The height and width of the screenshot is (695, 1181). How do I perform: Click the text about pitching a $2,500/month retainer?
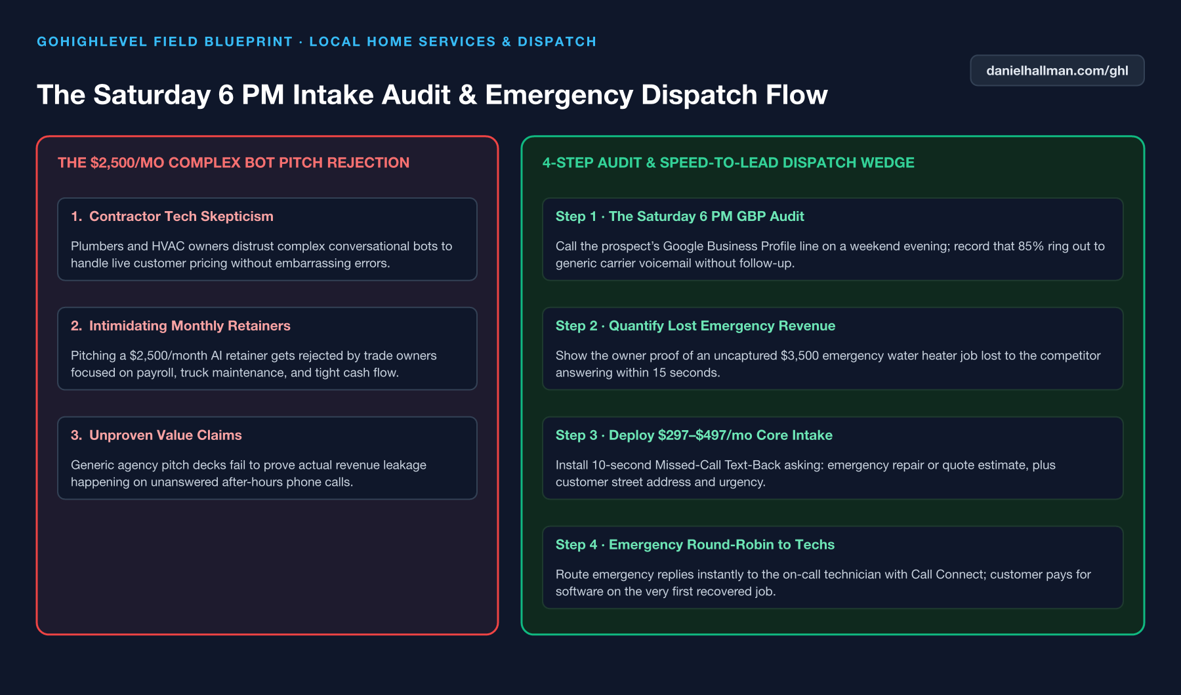pos(254,364)
